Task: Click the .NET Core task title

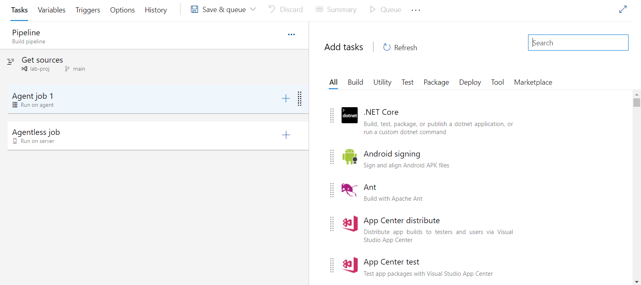Action: click(x=381, y=112)
